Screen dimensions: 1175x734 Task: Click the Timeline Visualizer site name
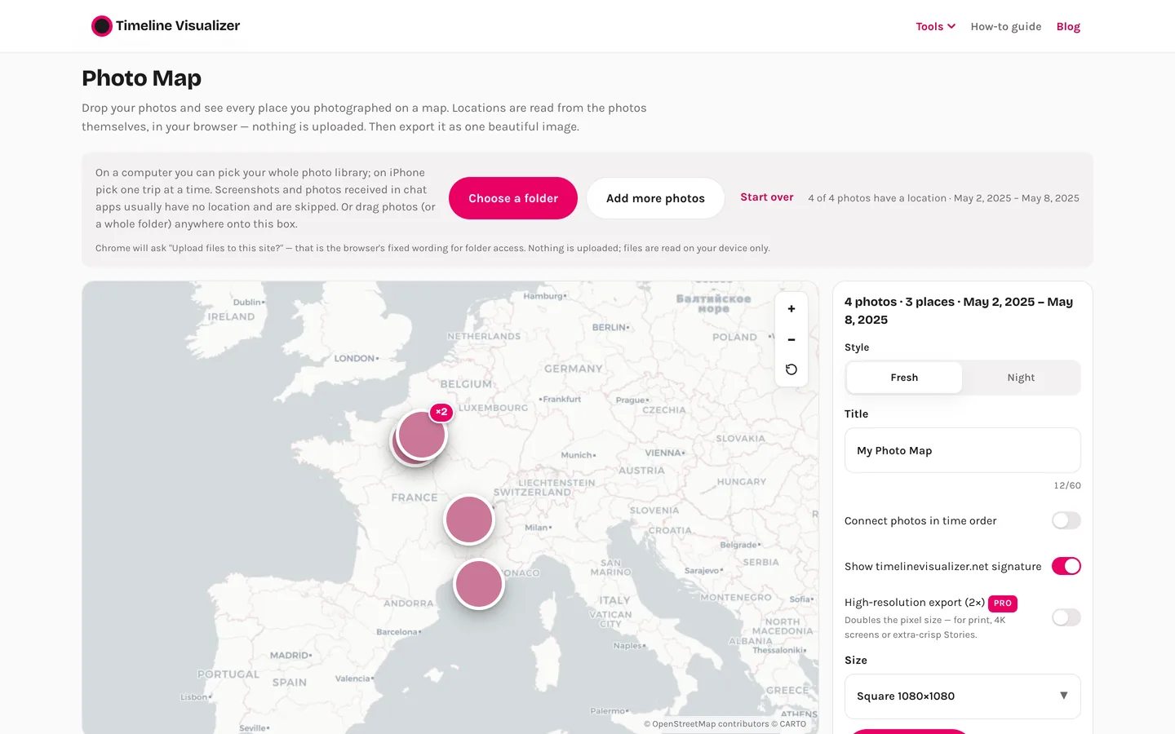point(178,26)
